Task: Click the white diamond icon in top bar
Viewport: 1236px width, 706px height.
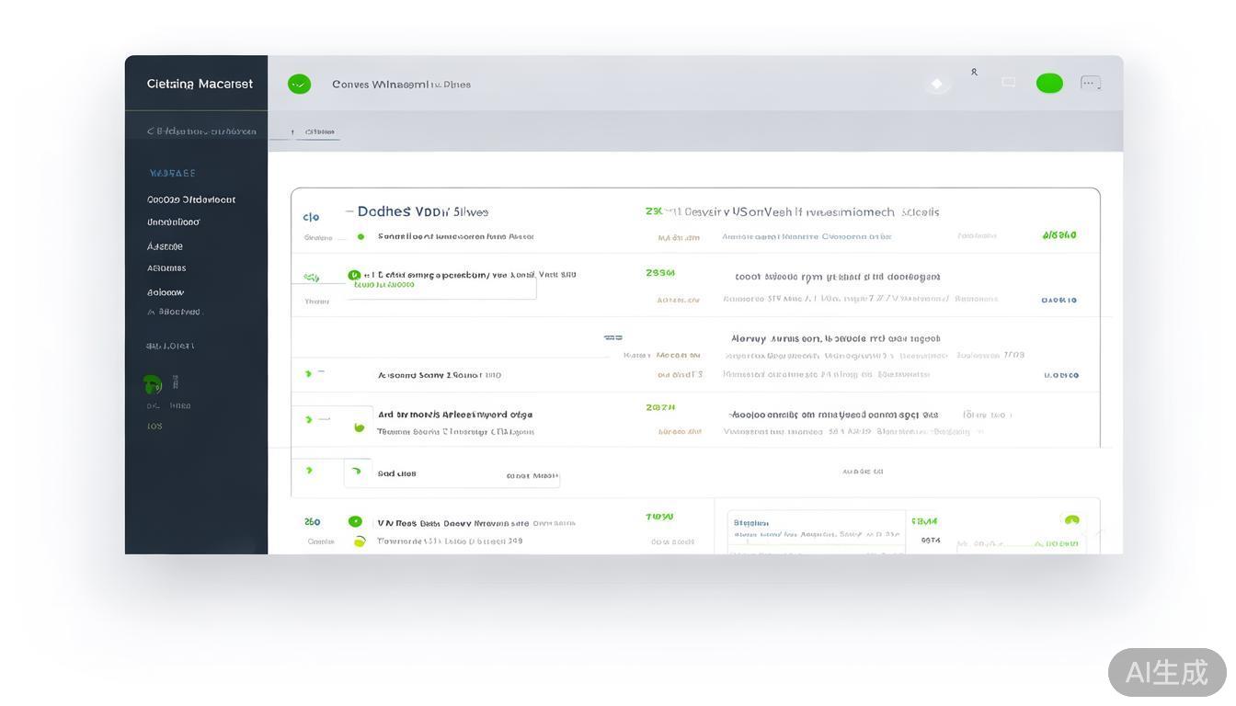Action: (936, 85)
